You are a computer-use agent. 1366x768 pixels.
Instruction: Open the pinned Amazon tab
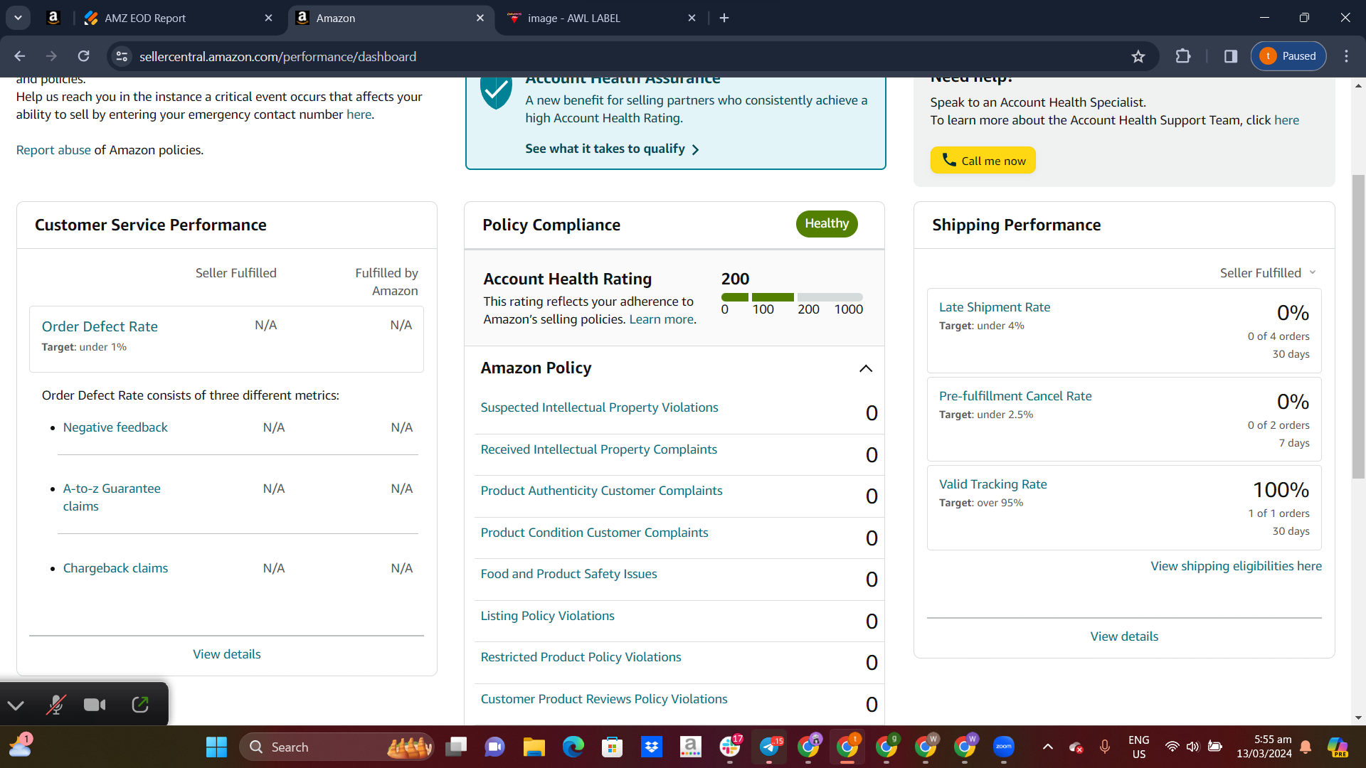click(x=53, y=18)
